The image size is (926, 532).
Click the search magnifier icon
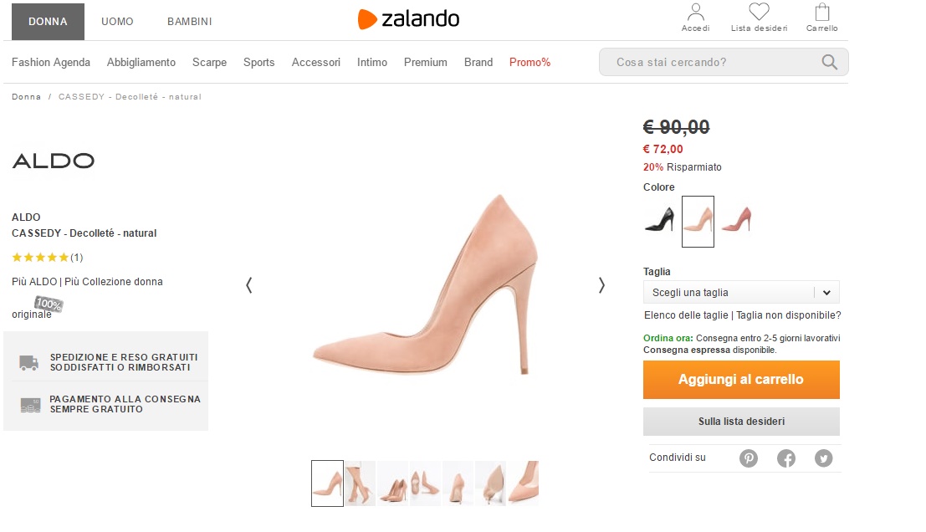click(x=830, y=62)
